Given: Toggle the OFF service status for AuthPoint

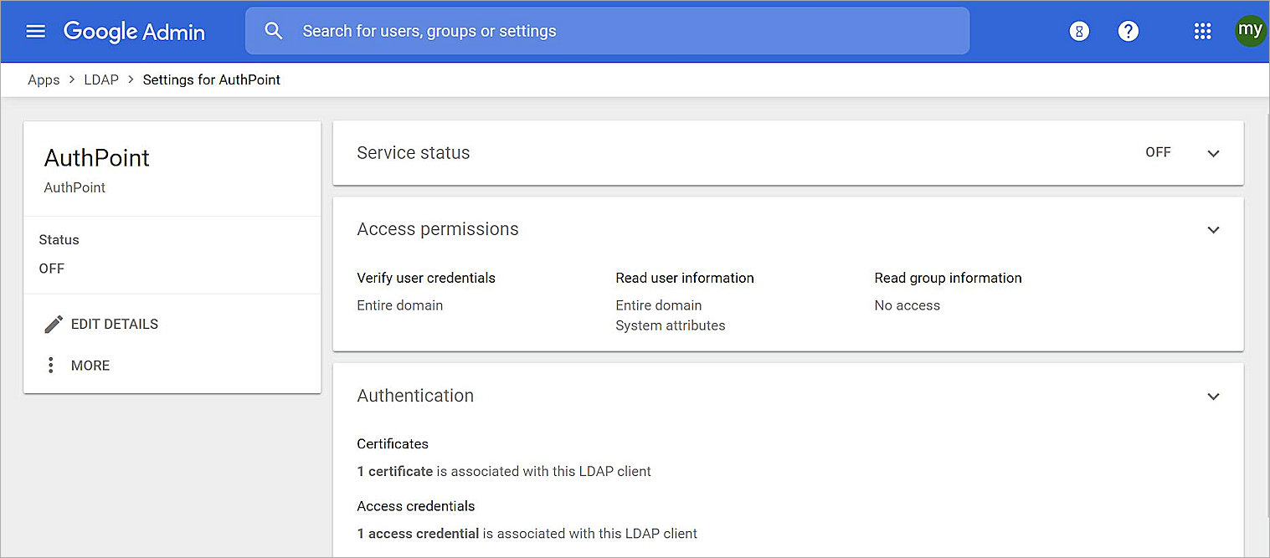Looking at the screenshot, I should pos(1158,152).
